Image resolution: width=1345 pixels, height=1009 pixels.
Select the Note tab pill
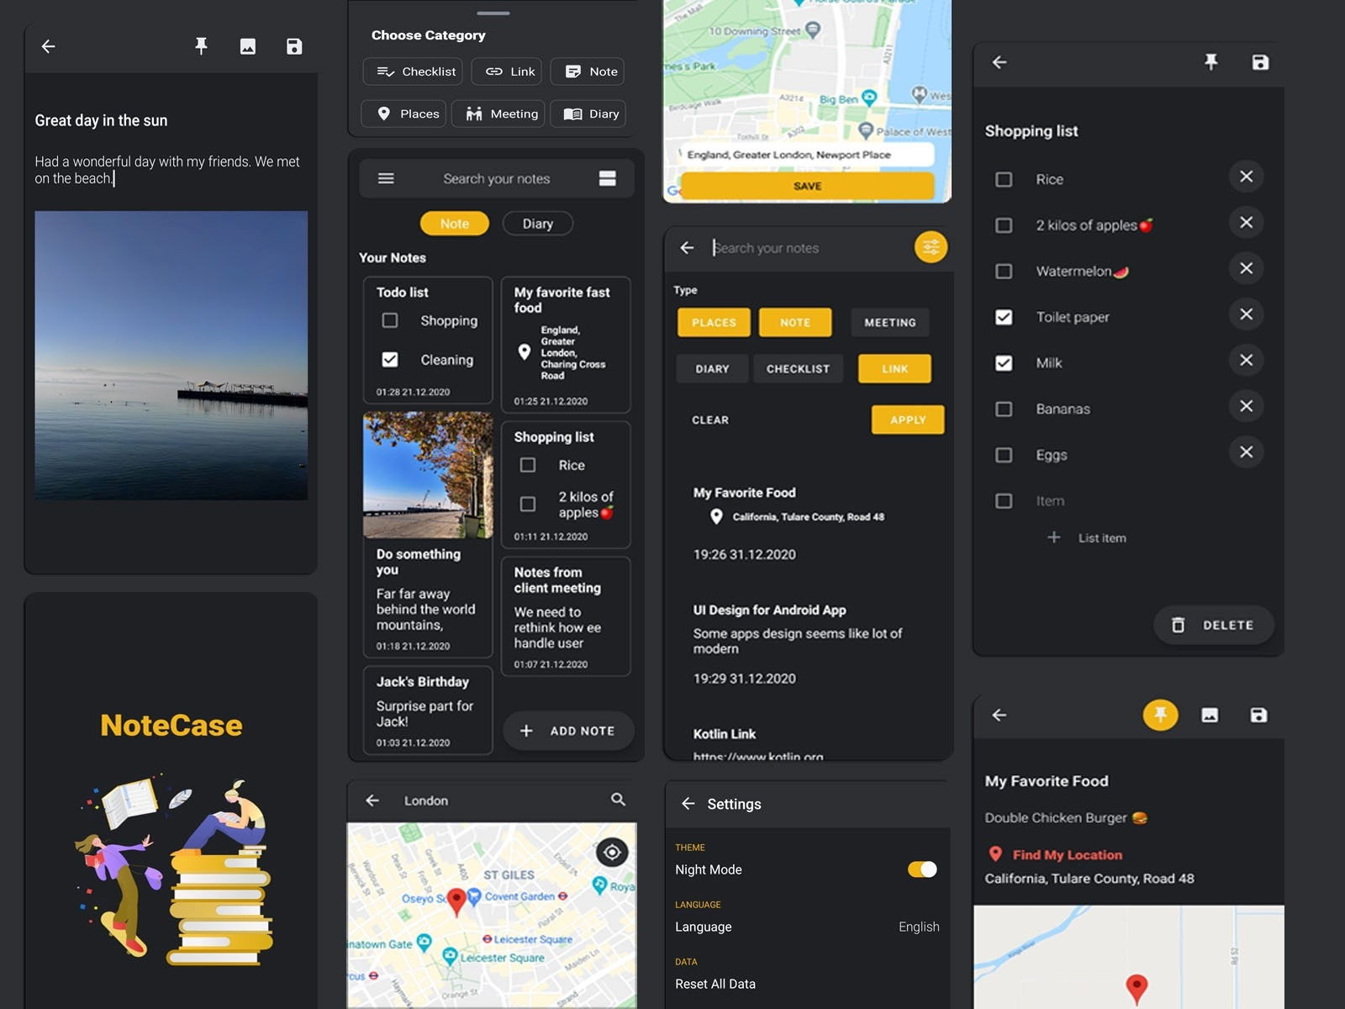[454, 224]
